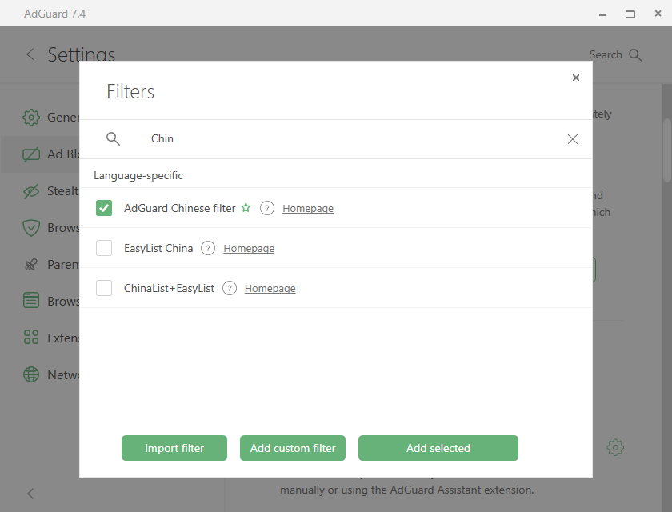Maximize the AdGuard window
Screen dimensions: 672x512
pos(630,14)
